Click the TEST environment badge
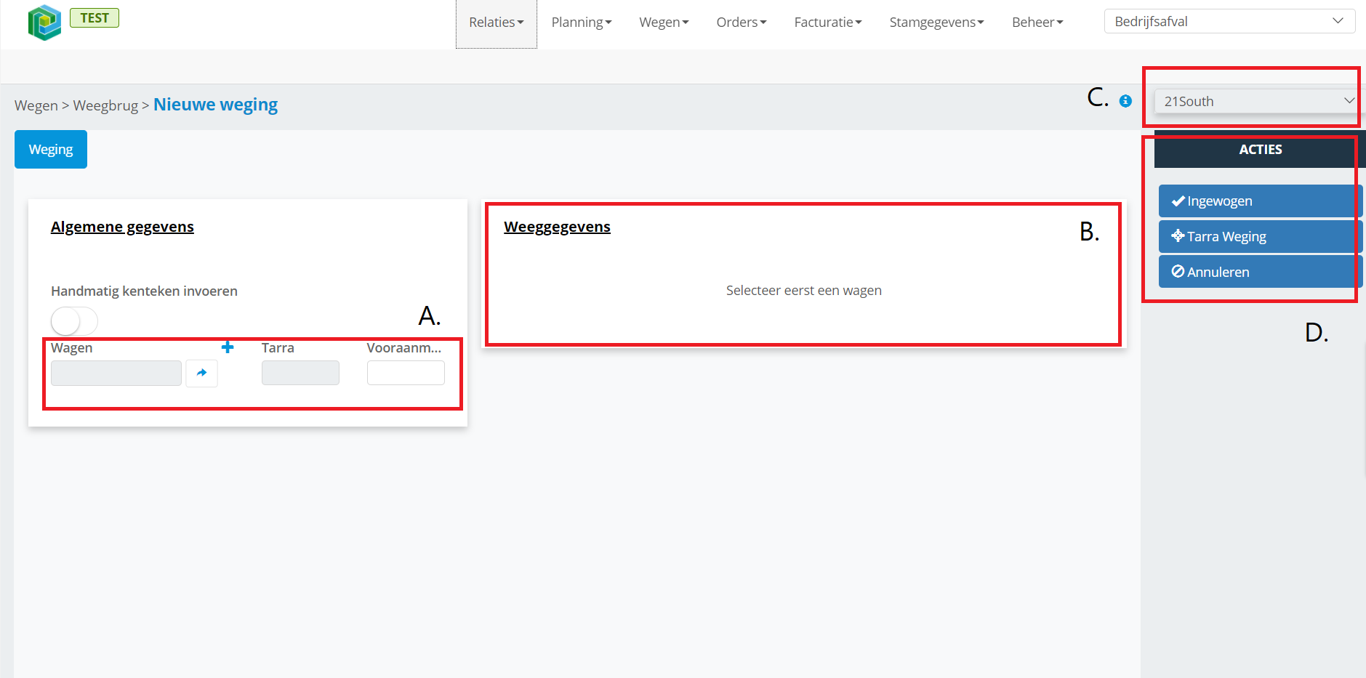The image size is (1366, 678). point(95,17)
